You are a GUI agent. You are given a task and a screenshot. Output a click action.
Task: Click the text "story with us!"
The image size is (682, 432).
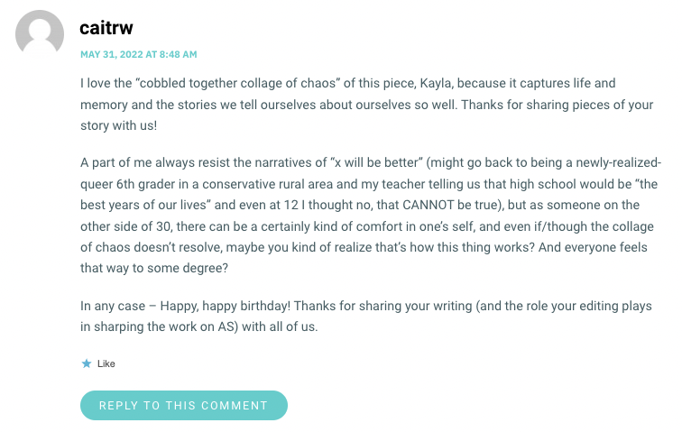coord(119,125)
